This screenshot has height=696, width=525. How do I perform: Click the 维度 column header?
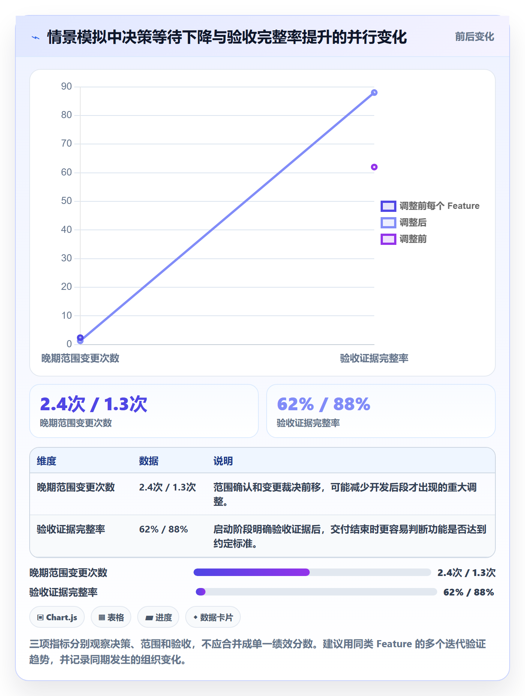[x=46, y=461]
